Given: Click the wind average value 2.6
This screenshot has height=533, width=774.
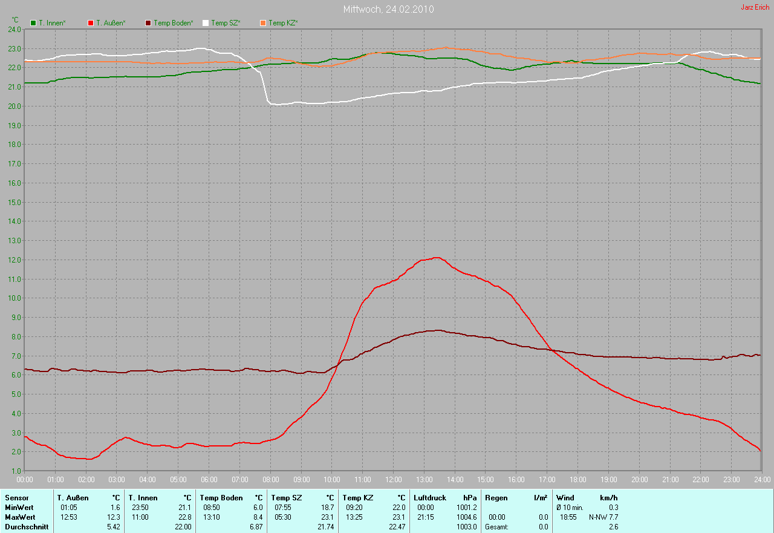Looking at the screenshot, I should [613, 527].
